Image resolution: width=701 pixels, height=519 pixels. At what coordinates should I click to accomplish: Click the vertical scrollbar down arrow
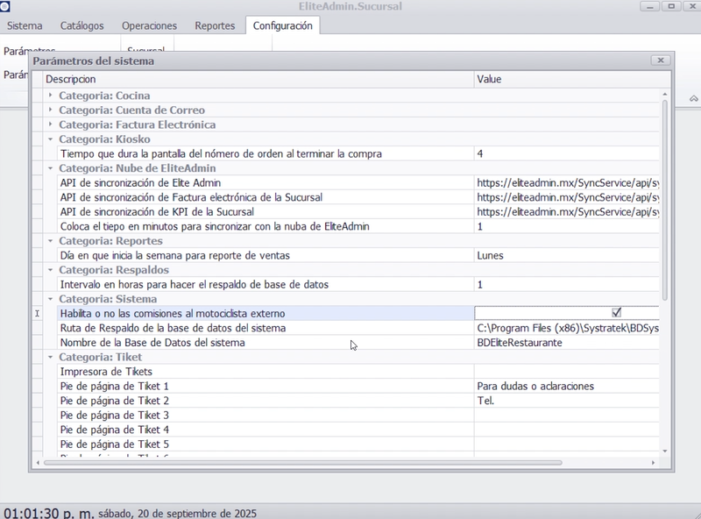pyautogui.click(x=665, y=450)
